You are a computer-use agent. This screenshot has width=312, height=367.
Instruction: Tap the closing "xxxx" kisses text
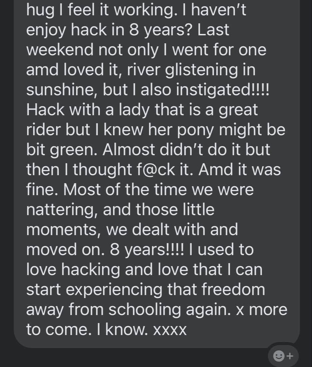[x=169, y=330]
